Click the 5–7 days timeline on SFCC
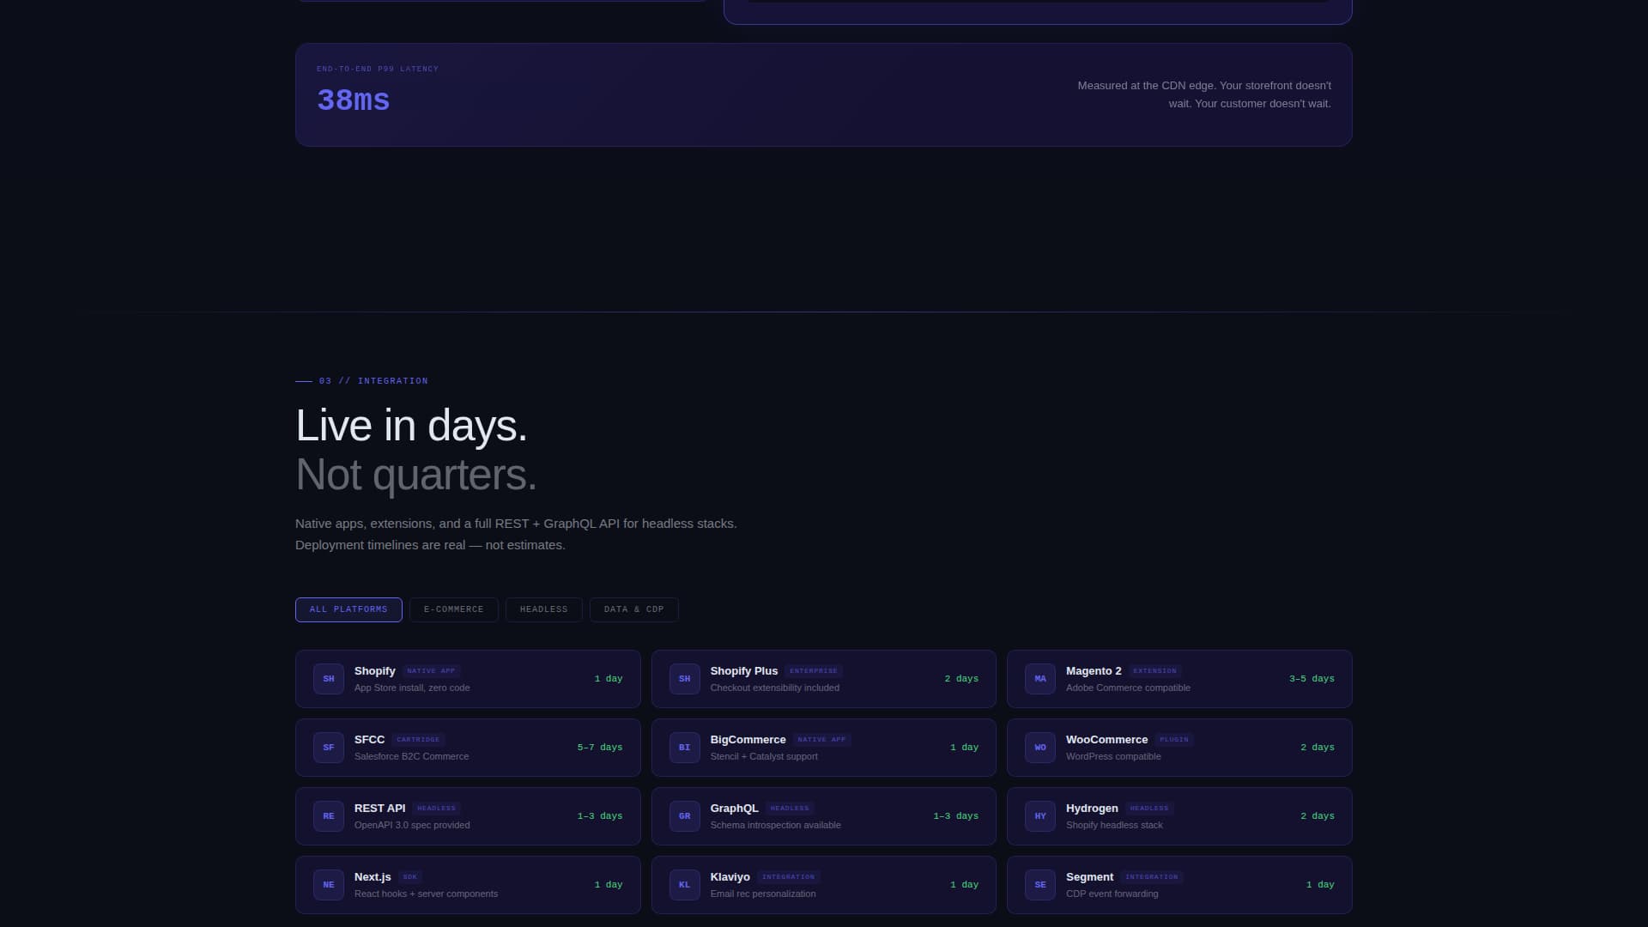Screen dimensions: 1648x927 (600, 748)
